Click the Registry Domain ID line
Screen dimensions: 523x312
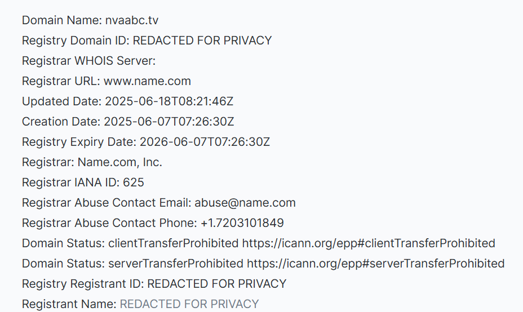coord(147,41)
